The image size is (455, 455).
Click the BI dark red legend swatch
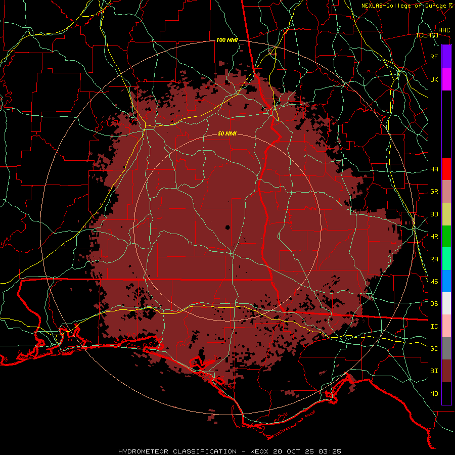(x=446, y=371)
